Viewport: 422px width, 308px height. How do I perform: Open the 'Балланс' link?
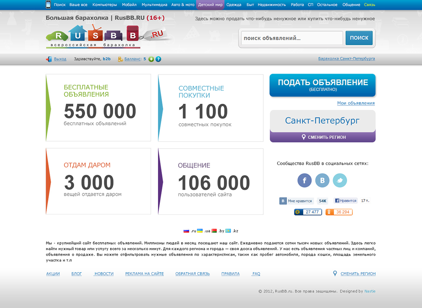pyautogui.click(x=133, y=59)
